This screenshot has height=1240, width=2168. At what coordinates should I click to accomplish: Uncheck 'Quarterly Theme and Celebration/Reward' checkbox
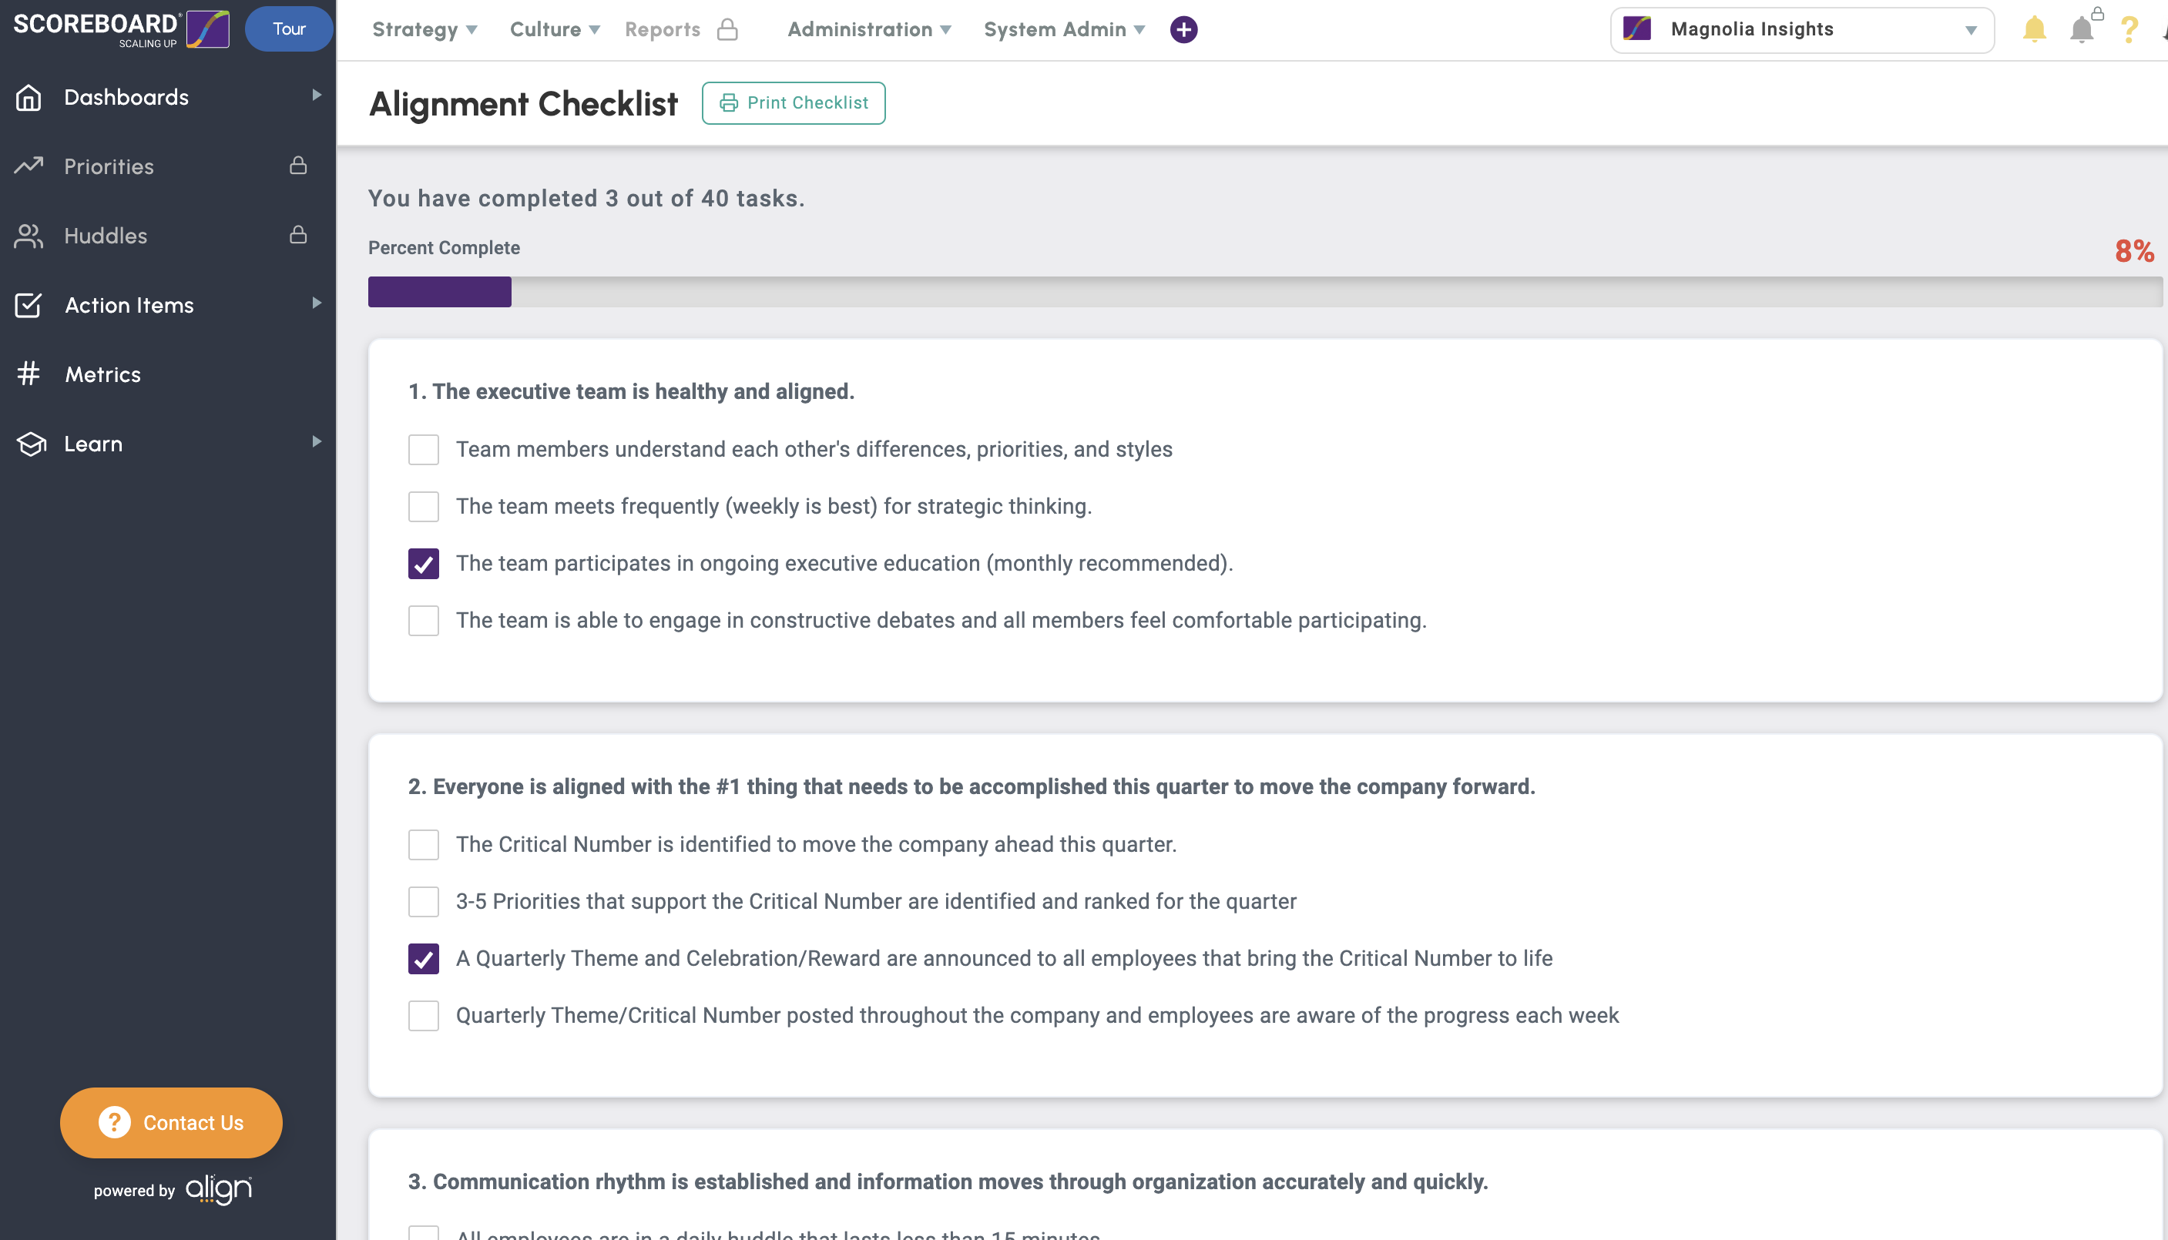(x=424, y=959)
